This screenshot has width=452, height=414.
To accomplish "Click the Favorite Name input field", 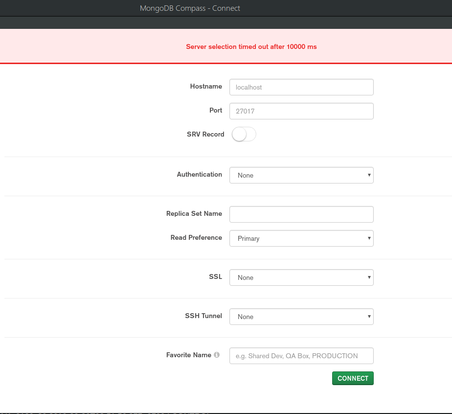I will tap(301, 356).
